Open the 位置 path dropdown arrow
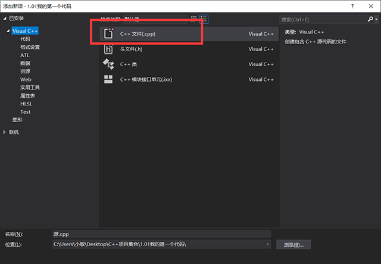 [x=267, y=244]
